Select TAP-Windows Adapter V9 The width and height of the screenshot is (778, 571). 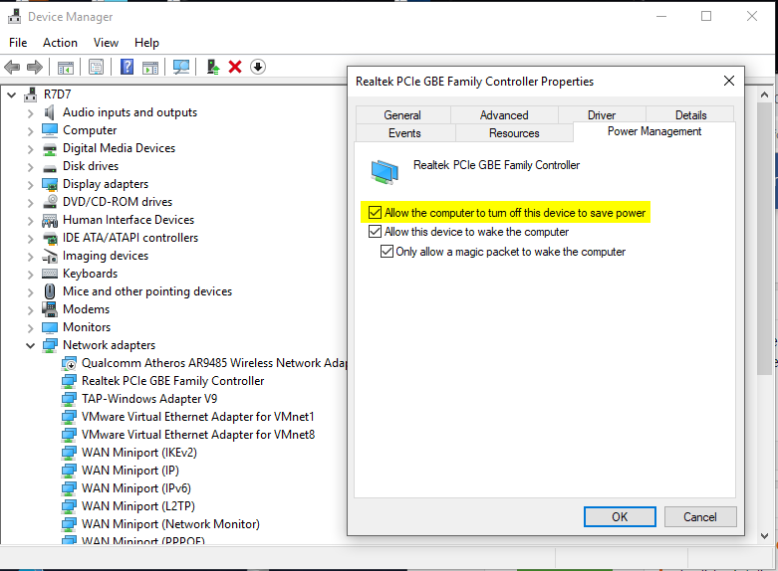click(x=149, y=399)
